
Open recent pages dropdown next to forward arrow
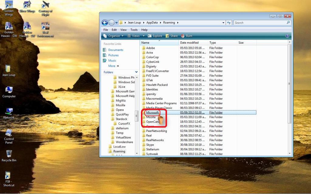(116, 23)
